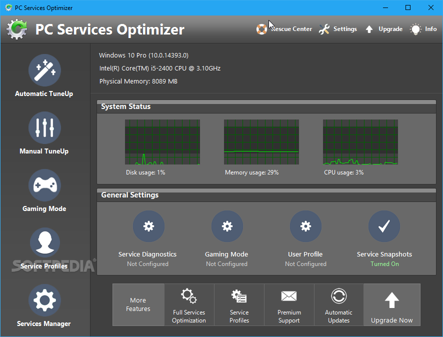This screenshot has width=443, height=337.
Task: Click Info label in header
Action: 431,29
